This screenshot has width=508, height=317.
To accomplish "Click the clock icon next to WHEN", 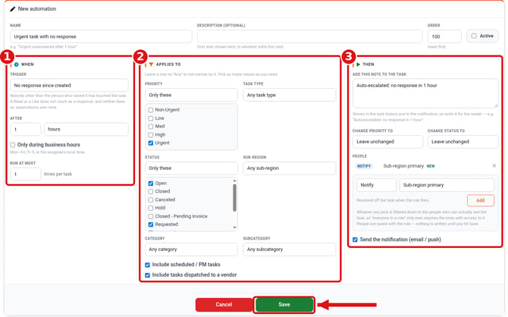I will (x=17, y=64).
